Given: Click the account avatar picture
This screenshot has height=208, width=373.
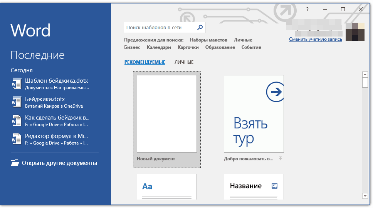Looking at the screenshot, I should (355, 32).
